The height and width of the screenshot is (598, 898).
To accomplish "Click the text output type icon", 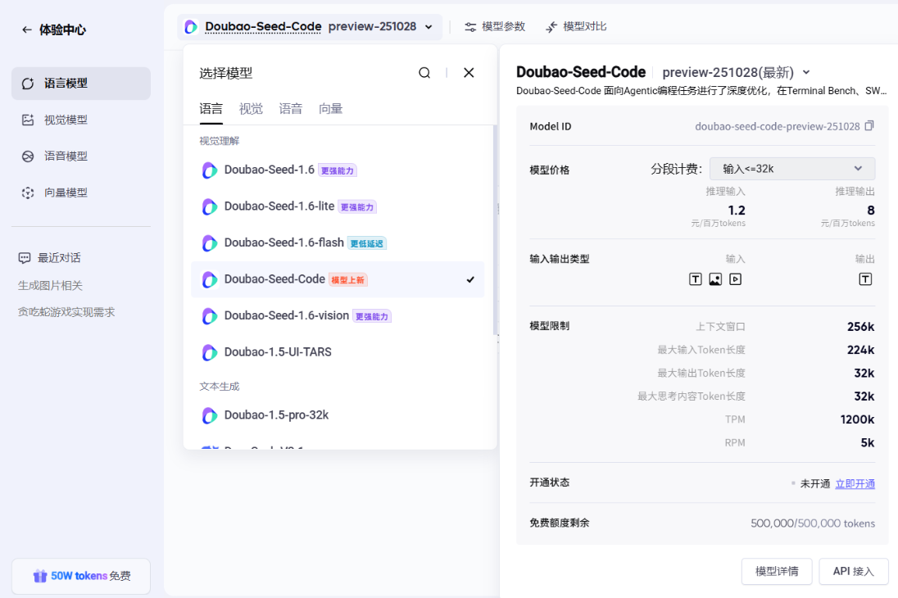I will click(865, 279).
